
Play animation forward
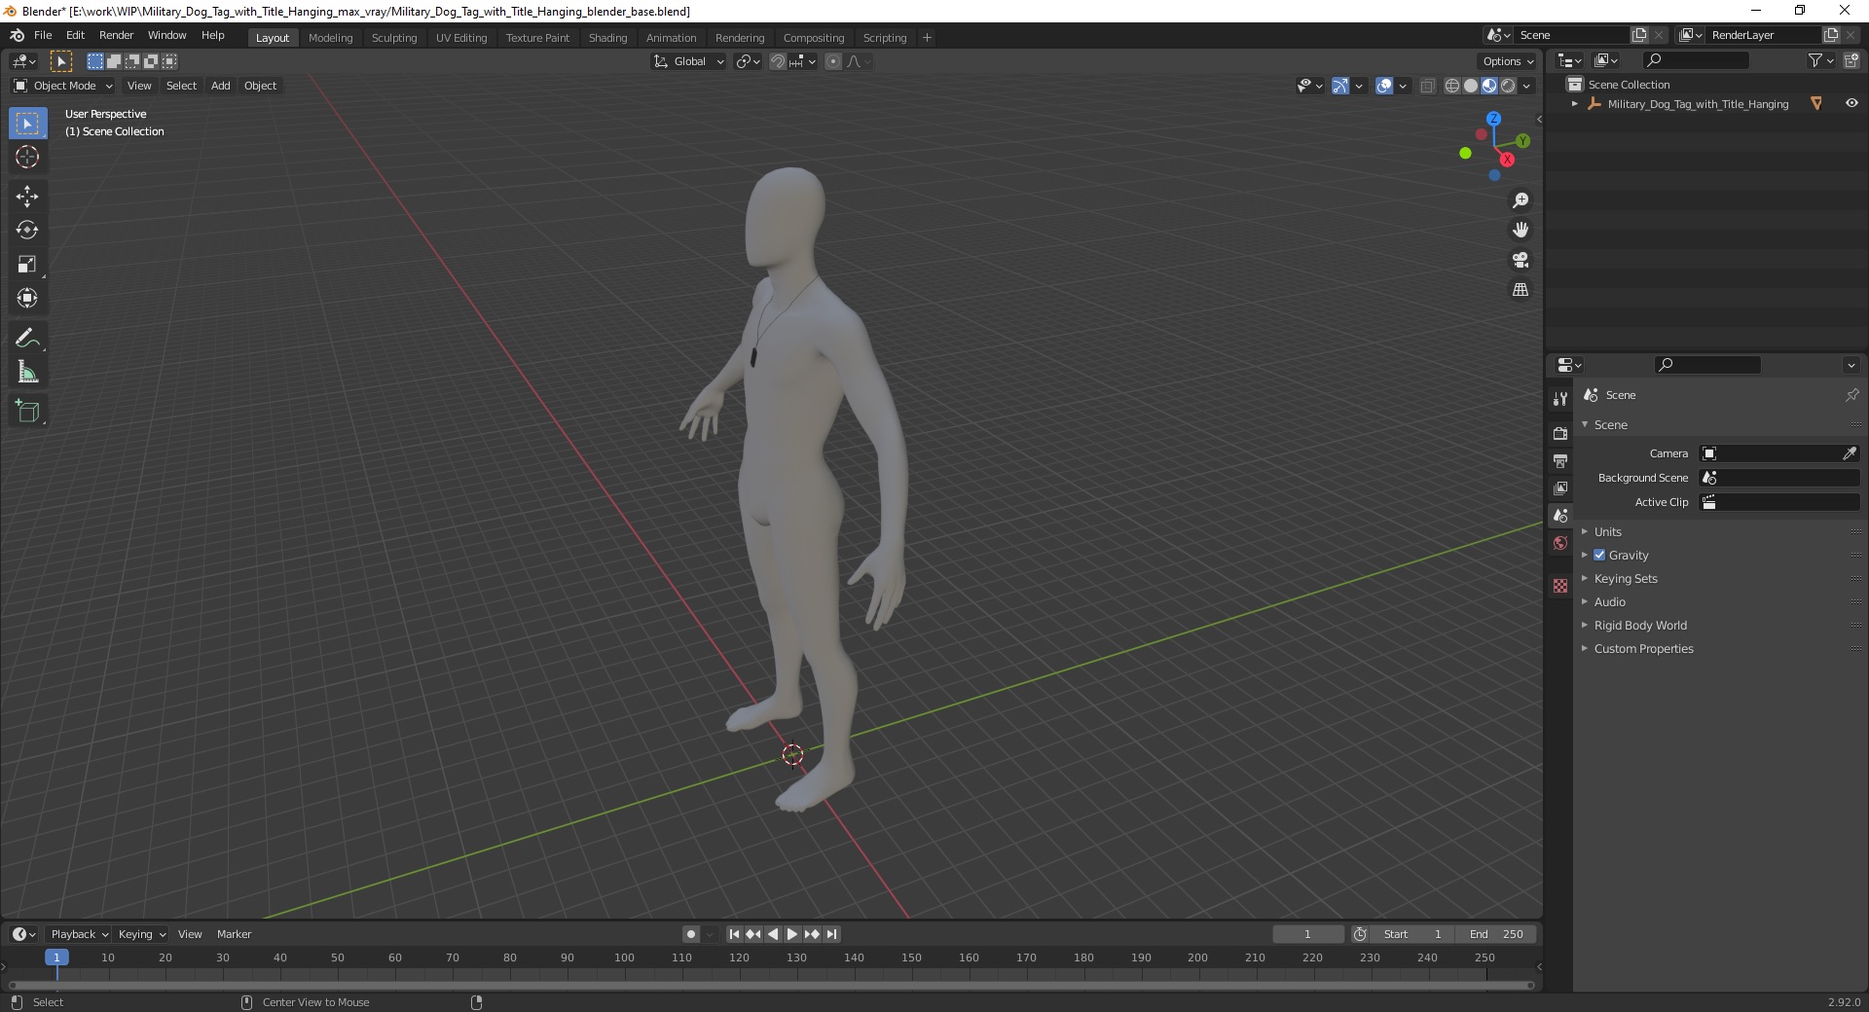(792, 934)
